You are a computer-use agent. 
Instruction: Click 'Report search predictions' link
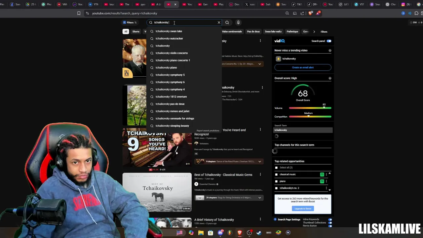208,131
